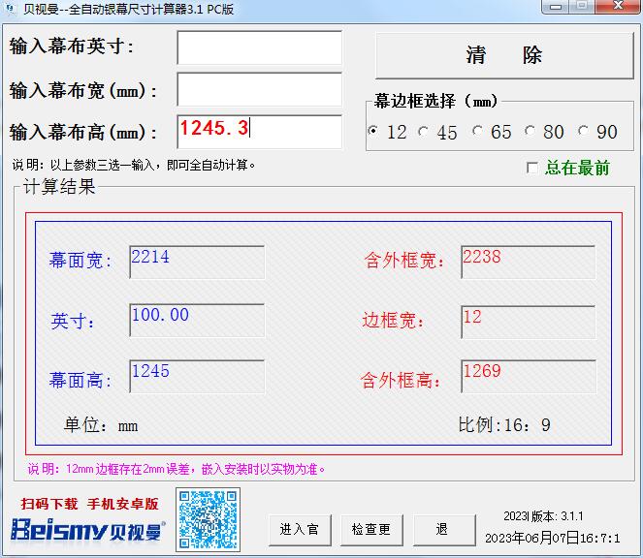Click the Beismy 贝视曼 logo

tap(88, 531)
